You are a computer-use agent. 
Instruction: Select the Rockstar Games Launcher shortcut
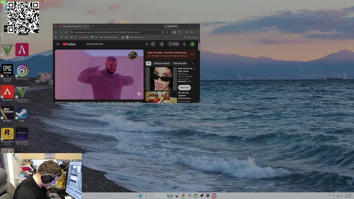point(7,136)
